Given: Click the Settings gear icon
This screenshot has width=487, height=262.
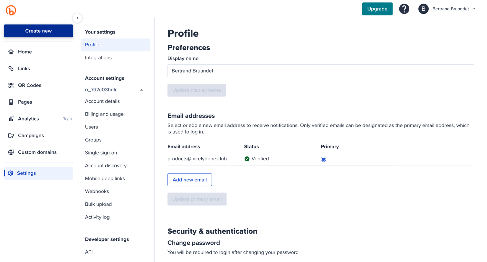Looking at the screenshot, I should [11, 173].
